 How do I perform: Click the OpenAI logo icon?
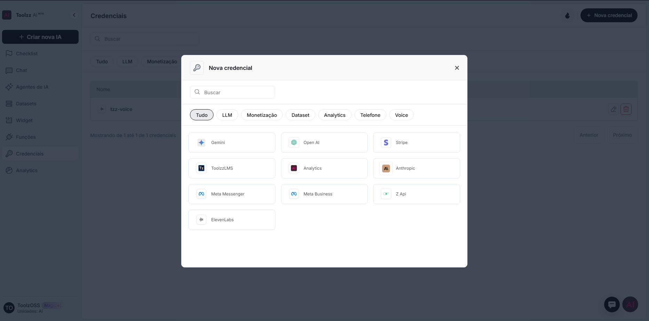pyautogui.click(x=294, y=143)
